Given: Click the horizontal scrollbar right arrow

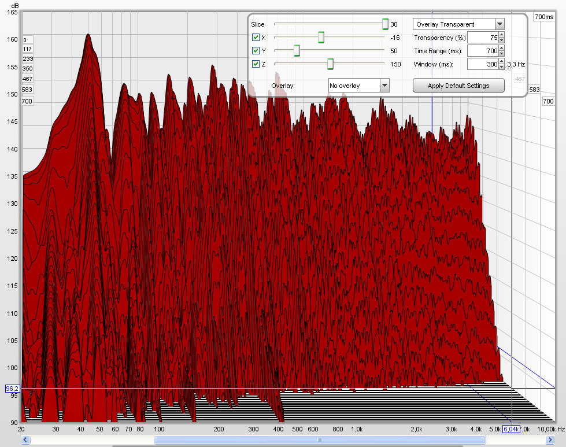Looking at the screenshot, I should [550, 440].
